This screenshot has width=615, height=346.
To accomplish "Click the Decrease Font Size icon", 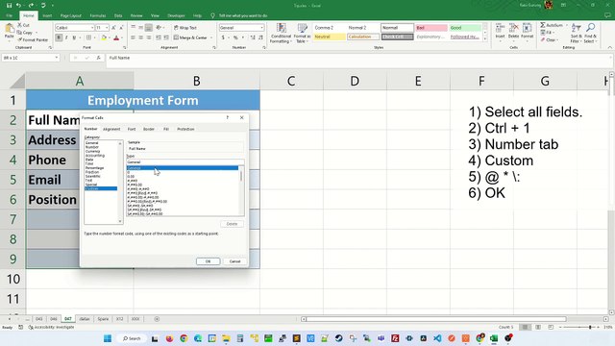I will point(121,28).
